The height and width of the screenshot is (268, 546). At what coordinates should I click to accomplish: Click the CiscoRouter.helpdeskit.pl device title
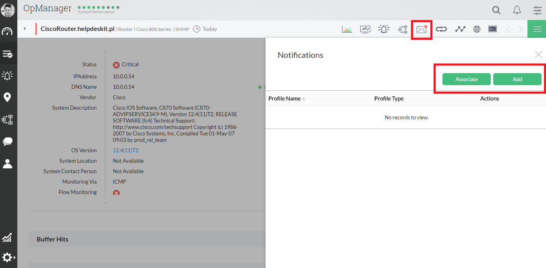tap(78, 29)
